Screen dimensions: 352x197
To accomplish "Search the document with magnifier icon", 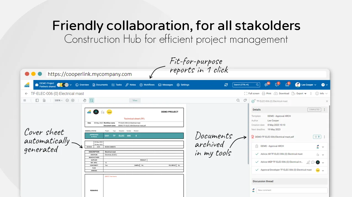I will click(x=238, y=100).
